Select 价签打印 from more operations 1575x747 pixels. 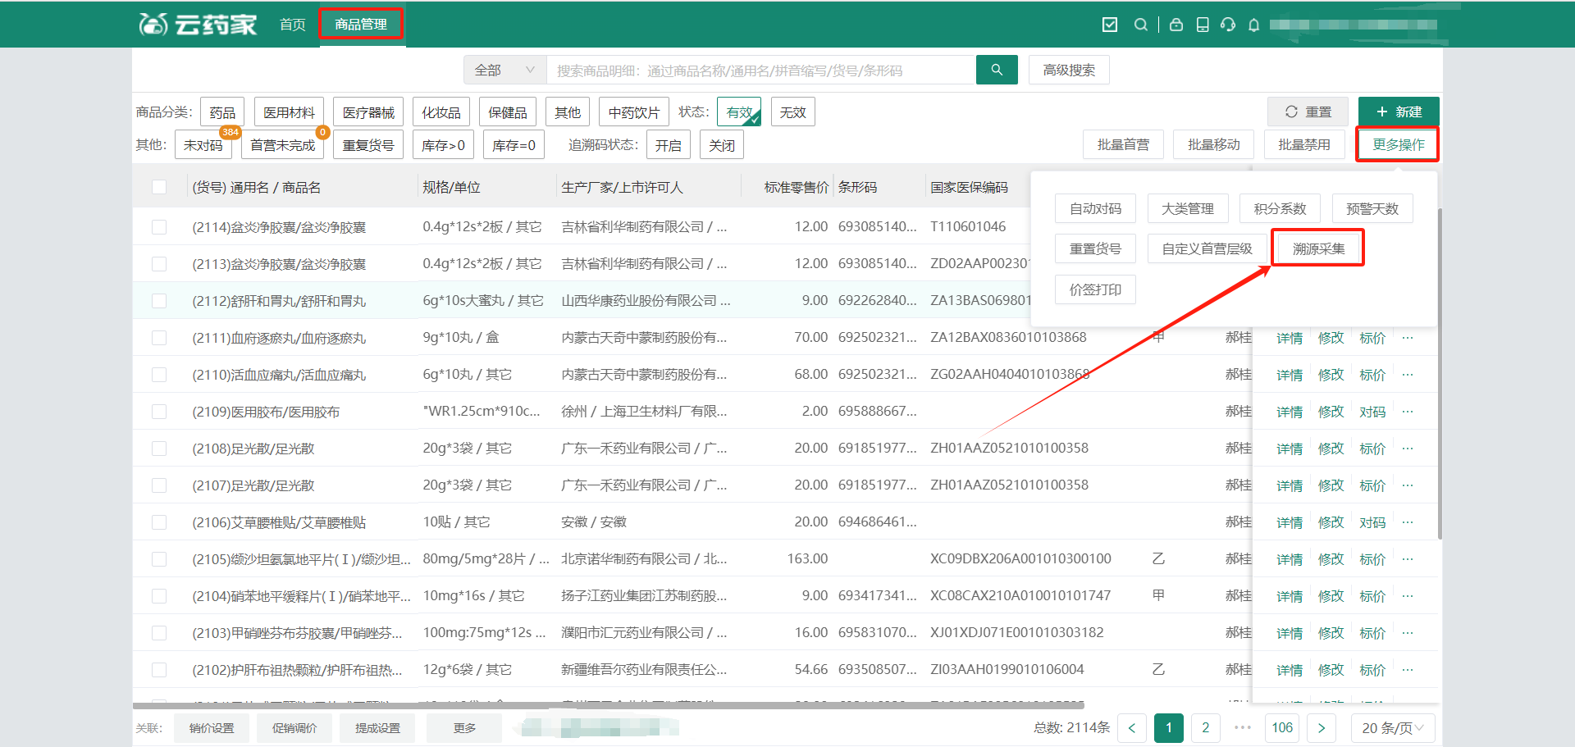(1095, 289)
